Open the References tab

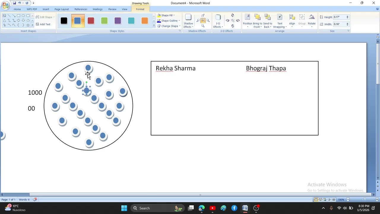(81, 9)
